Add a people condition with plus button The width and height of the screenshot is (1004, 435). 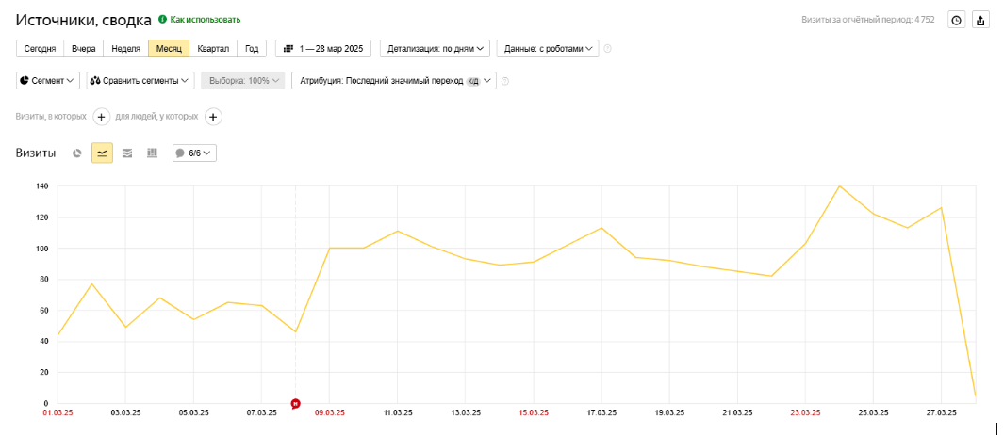click(x=214, y=117)
